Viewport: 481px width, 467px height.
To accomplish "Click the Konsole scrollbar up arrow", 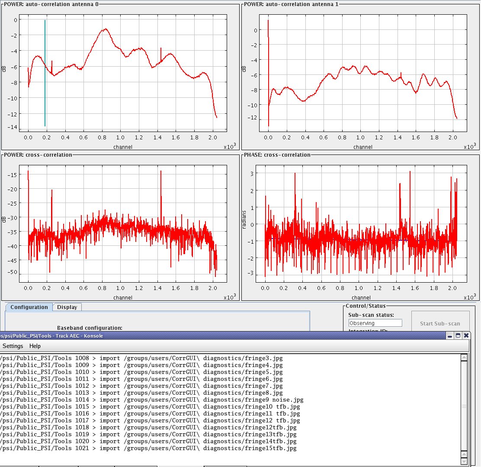I will 464,357.
